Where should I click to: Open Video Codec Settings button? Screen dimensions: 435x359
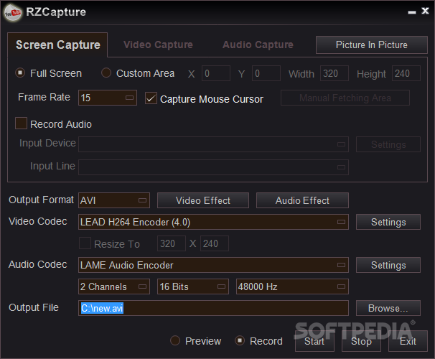pos(388,222)
